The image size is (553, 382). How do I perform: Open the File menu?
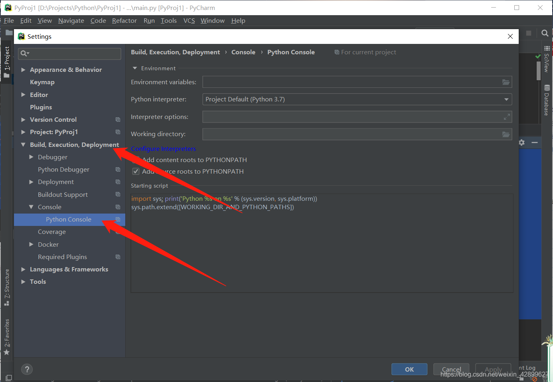coord(9,21)
